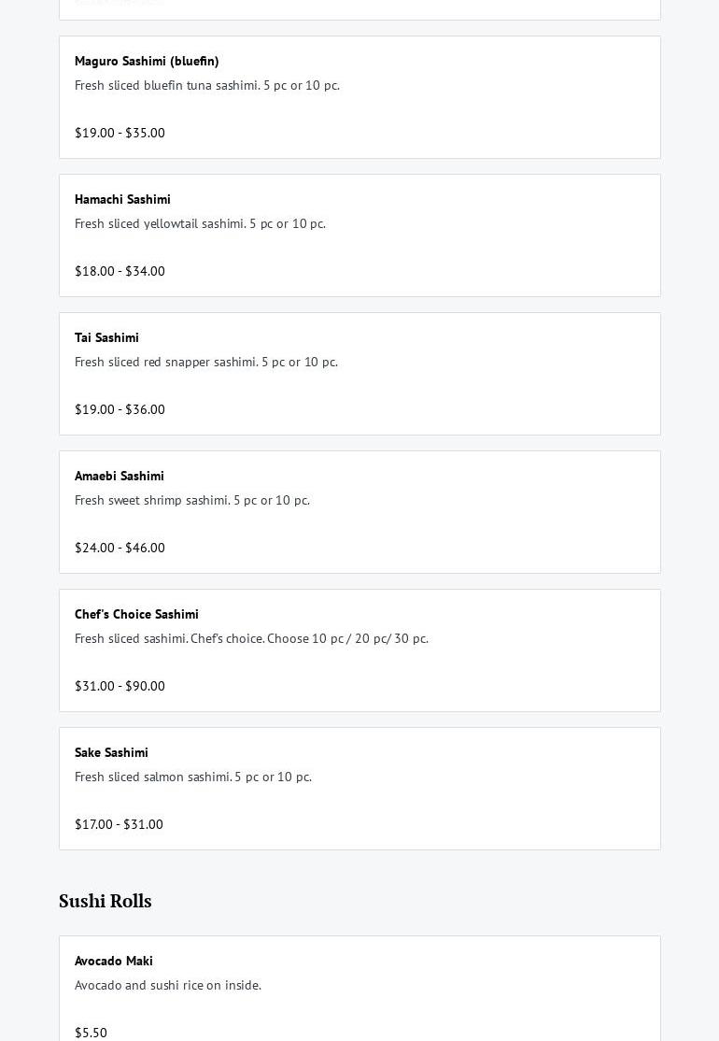Viewport: 719px width, 1041px height.
Task: Select the Tai Sashimi menu item
Action: pyautogui.click(x=106, y=338)
